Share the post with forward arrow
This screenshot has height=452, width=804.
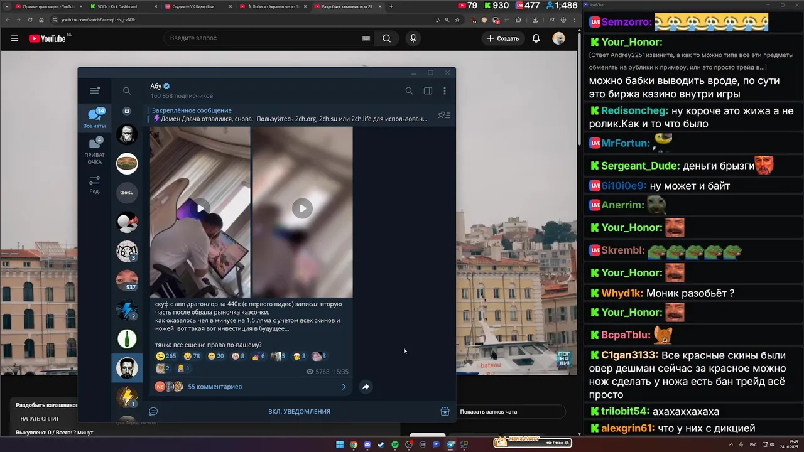coord(366,387)
